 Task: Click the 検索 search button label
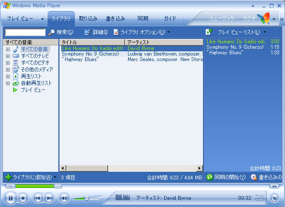tap(65, 32)
